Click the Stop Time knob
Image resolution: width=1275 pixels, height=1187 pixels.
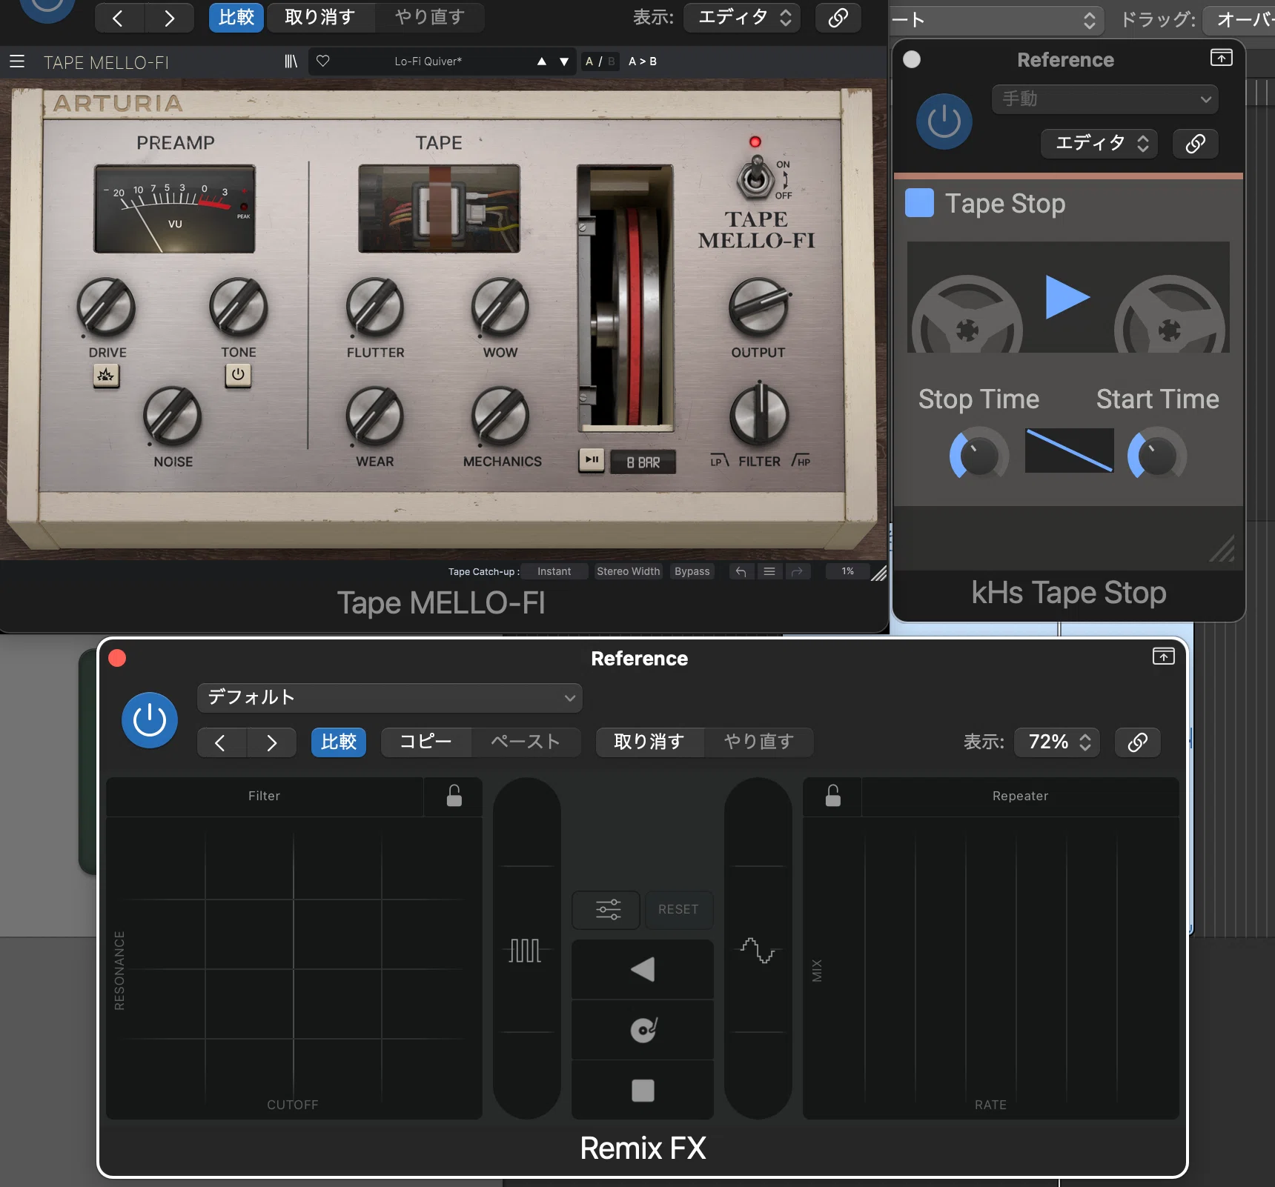(978, 454)
